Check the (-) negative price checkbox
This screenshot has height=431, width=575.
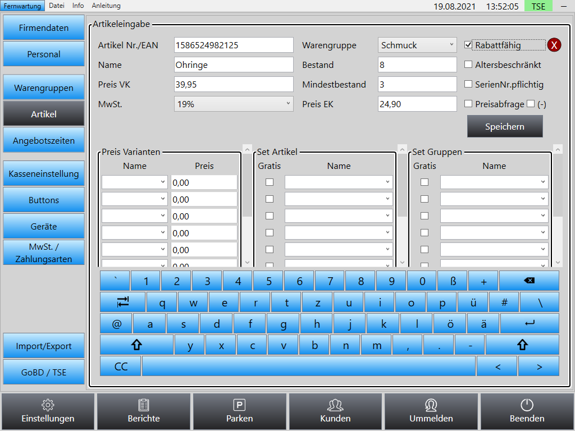[530, 104]
